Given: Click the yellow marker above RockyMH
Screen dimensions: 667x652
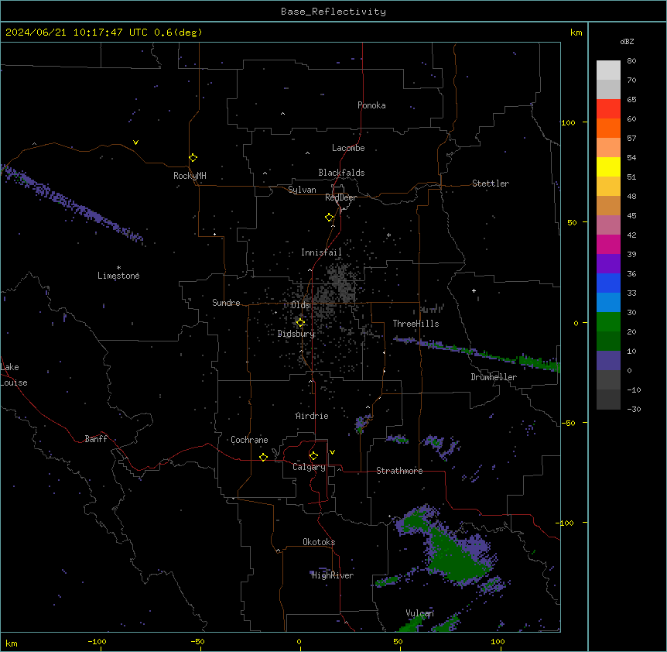Looking at the screenshot, I should 193,157.
